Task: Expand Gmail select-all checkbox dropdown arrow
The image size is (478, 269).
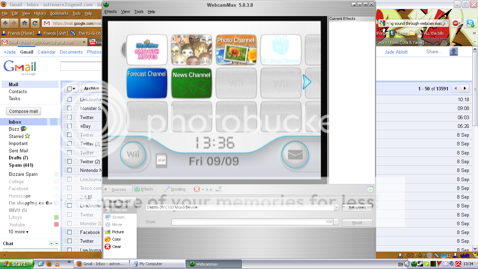Action: click(73, 89)
